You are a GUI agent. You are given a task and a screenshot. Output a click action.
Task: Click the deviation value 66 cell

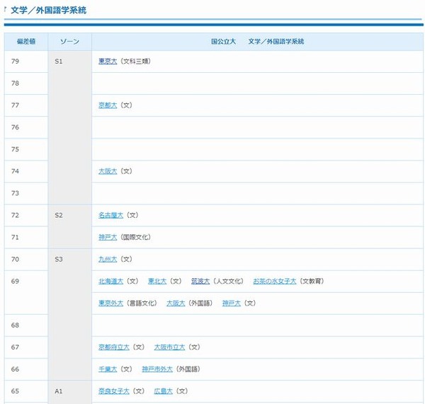(26, 369)
